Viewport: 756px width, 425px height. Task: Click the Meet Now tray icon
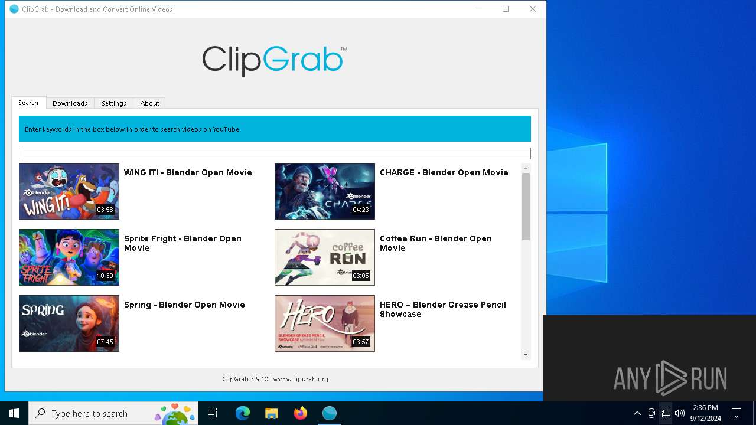(x=651, y=413)
